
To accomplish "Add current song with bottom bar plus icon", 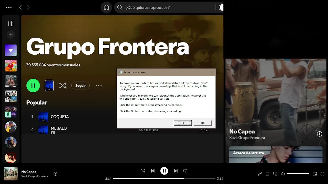I will pyautogui.click(x=55, y=174).
